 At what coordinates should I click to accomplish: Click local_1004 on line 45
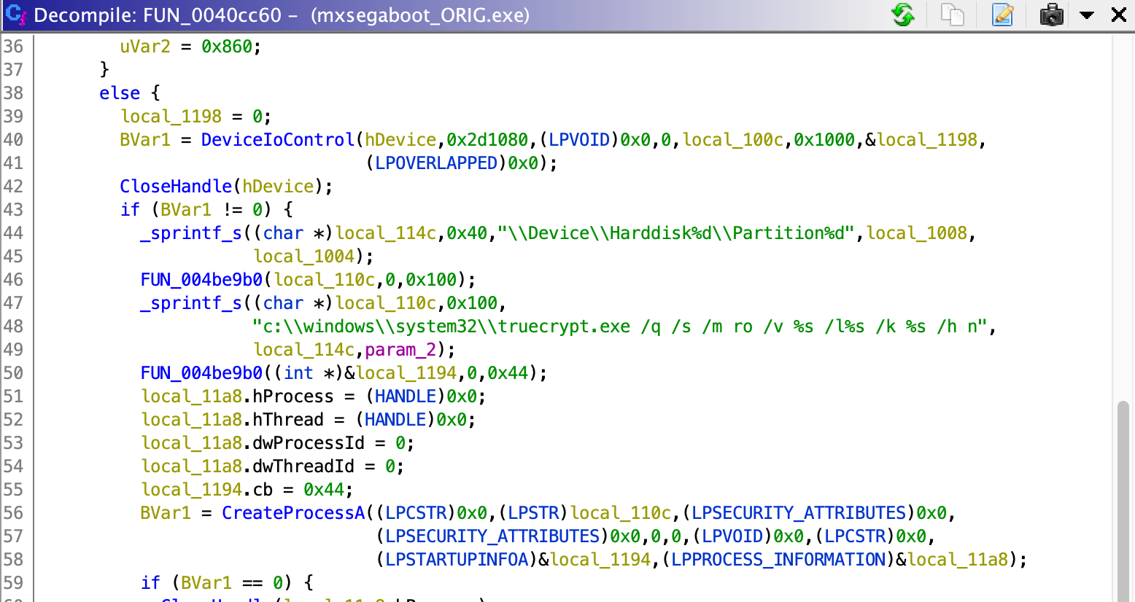point(303,256)
